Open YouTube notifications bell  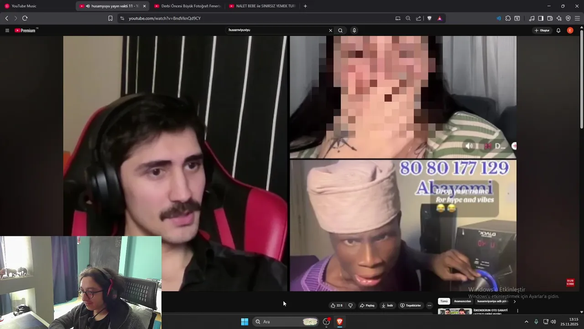pos(558,31)
